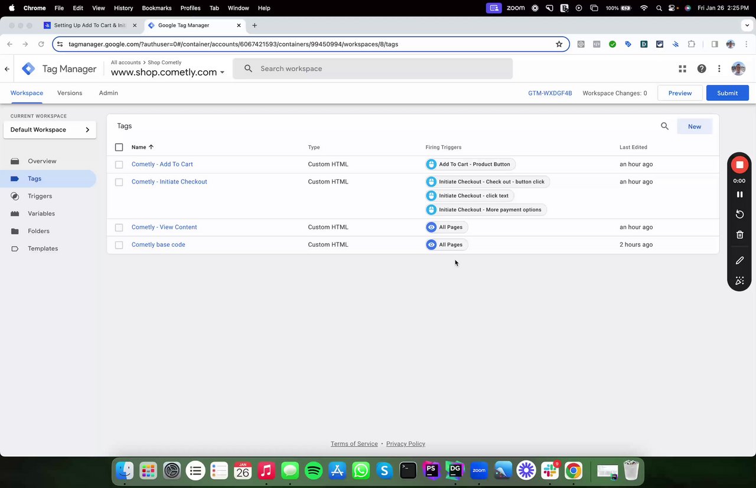Check the box for Cometly - Initiate Checkout
The image size is (756, 488).
point(119,182)
